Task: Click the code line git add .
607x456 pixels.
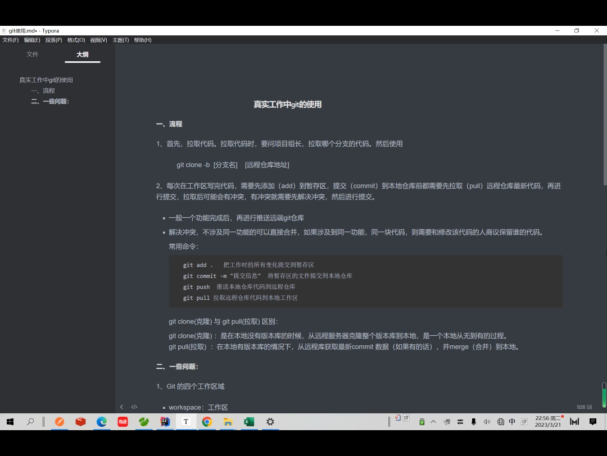Action: [x=248, y=265]
